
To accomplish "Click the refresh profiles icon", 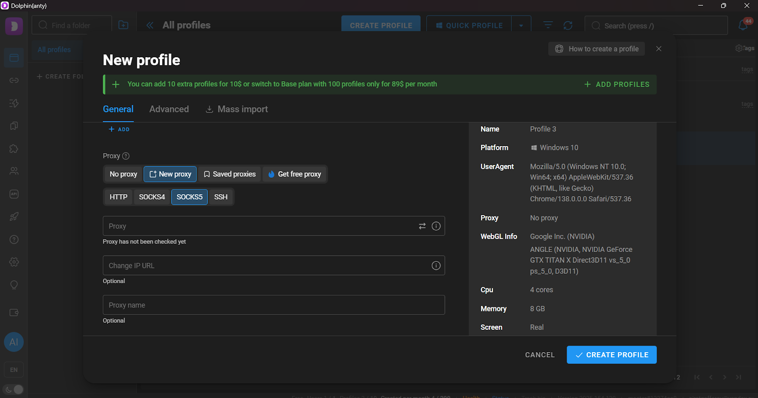I will (x=568, y=26).
